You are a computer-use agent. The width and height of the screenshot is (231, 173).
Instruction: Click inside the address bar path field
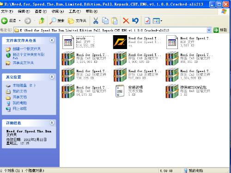click(x=112, y=30)
